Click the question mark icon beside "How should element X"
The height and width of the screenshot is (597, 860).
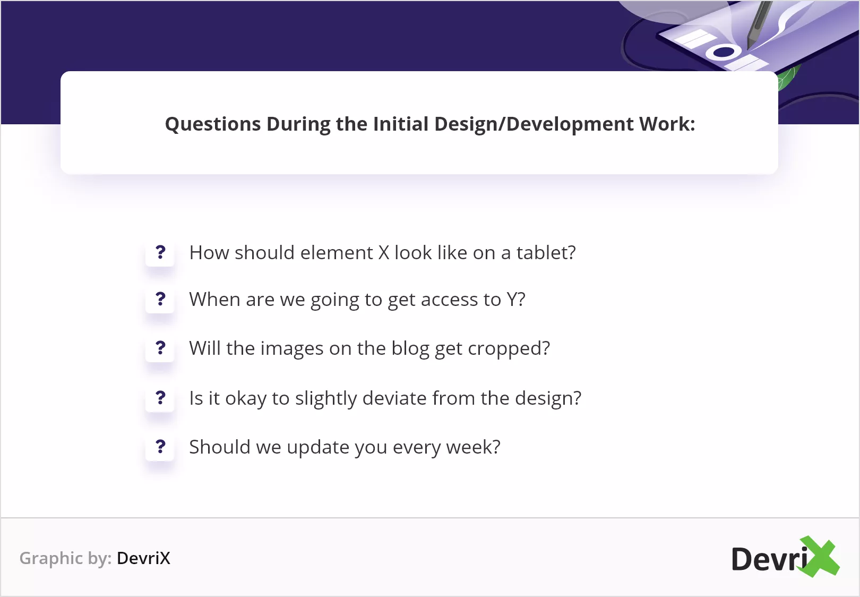(x=160, y=252)
